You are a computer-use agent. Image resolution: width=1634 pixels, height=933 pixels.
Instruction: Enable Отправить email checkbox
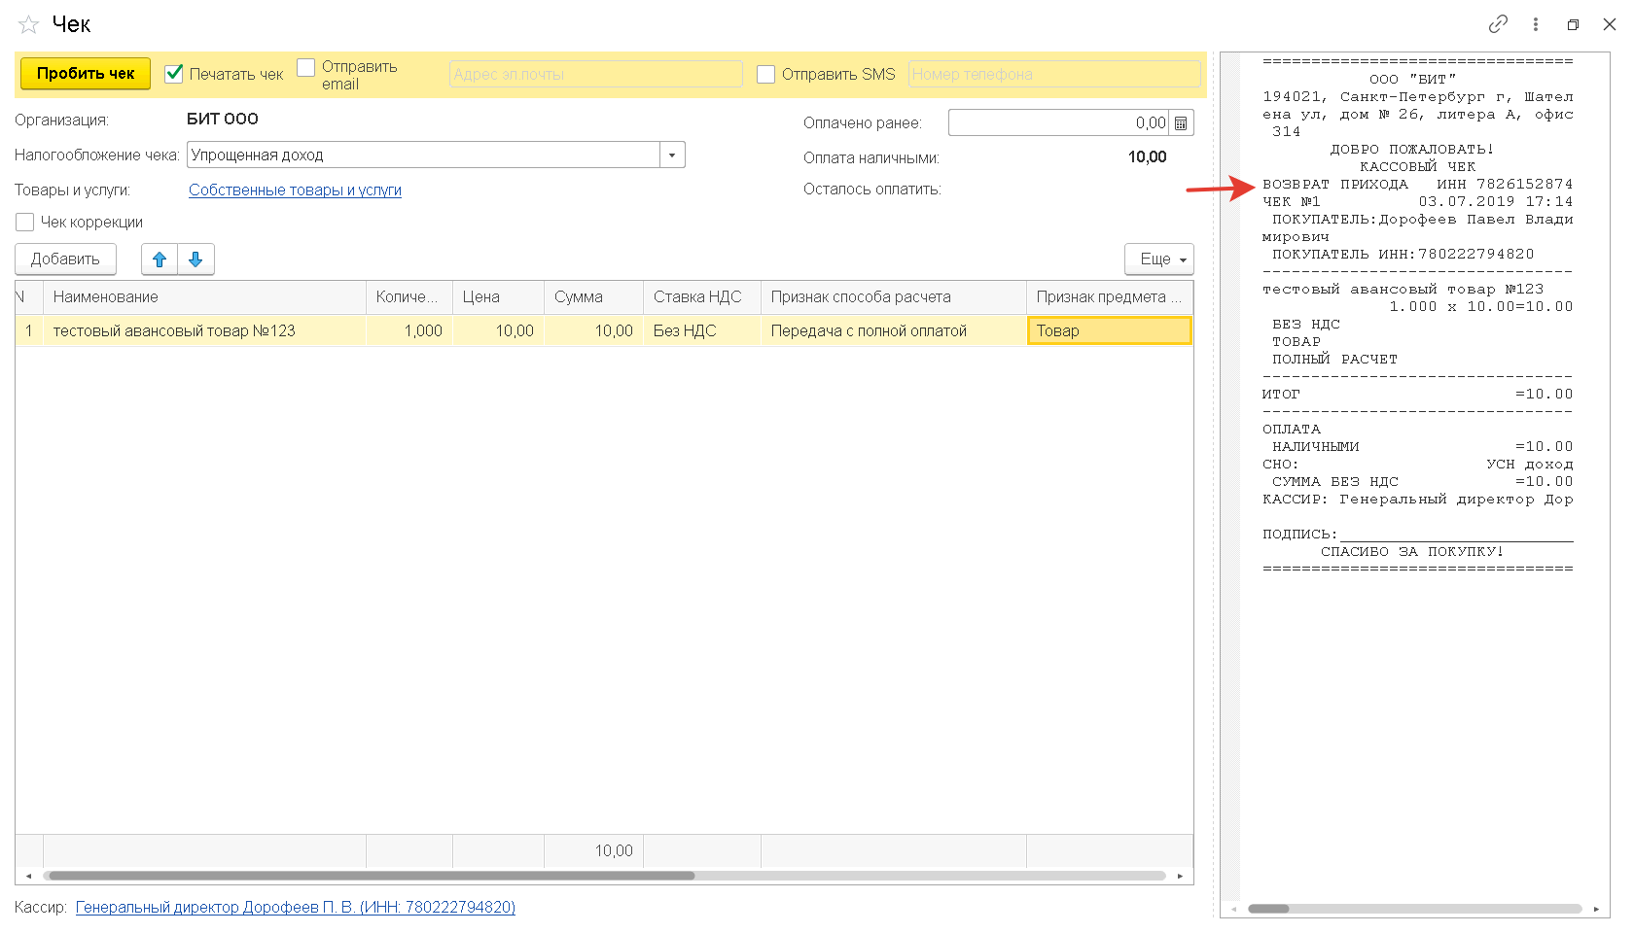click(306, 67)
